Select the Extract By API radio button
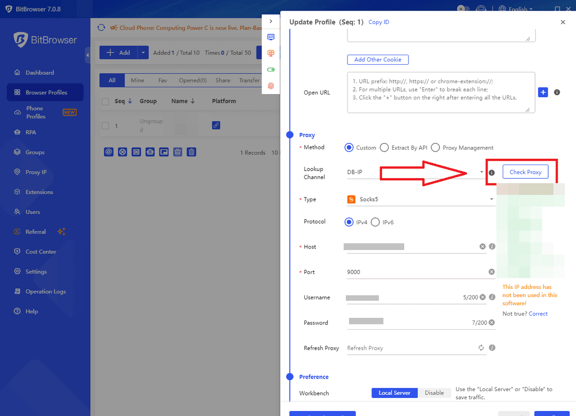 [384, 148]
